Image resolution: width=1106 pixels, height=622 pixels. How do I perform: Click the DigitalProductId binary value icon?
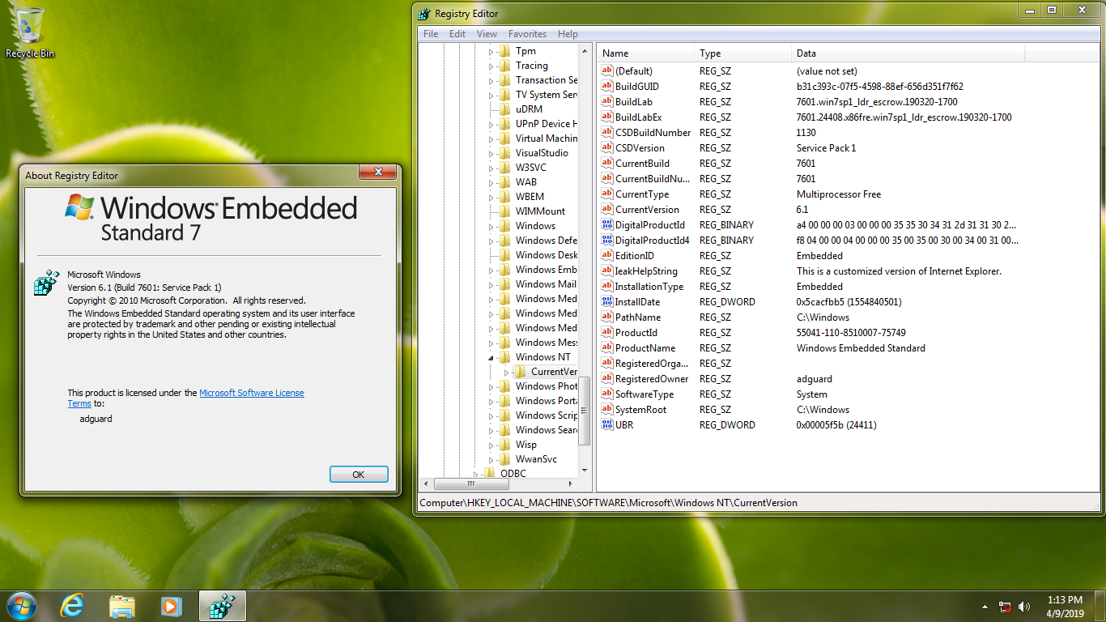click(607, 225)
